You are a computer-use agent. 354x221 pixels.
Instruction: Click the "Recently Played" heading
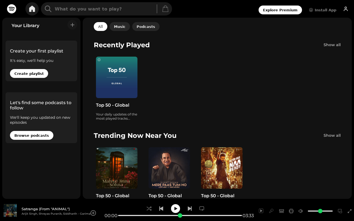(x=122, y=45)
